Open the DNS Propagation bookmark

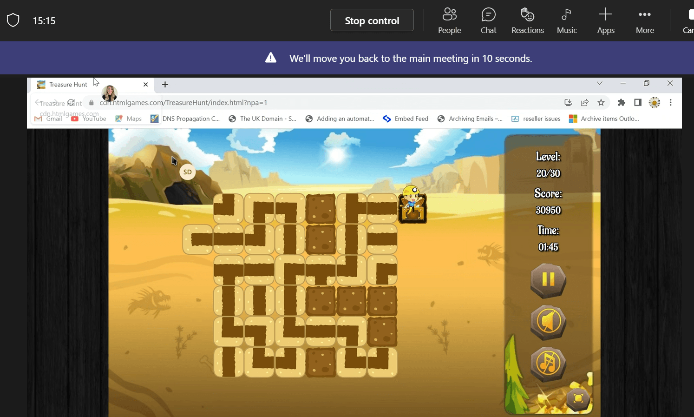(185, 119)
